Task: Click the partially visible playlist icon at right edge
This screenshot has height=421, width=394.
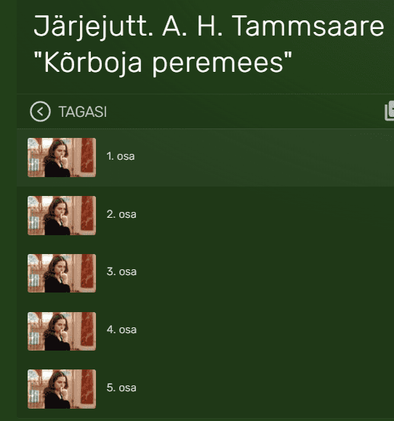Action: tap(390, 111)
